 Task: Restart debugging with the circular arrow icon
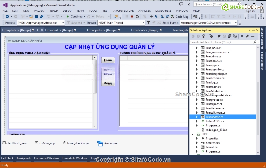[x=137, y=17]
